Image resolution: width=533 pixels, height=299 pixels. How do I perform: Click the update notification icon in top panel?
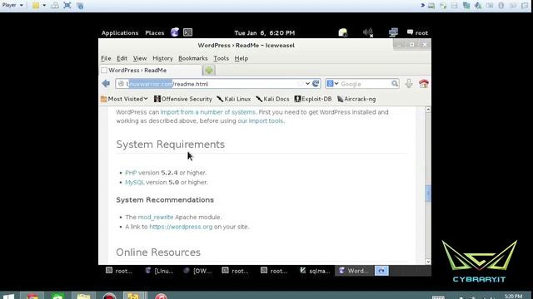pos(342,32)
